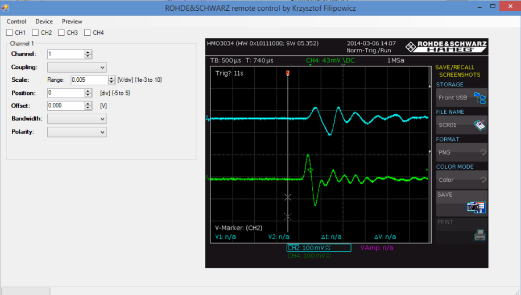The image size is (521, 295).
Task: Click the CH4: 43mV trigger level readout
Action: pyautogui.click(x=330, y=60)
